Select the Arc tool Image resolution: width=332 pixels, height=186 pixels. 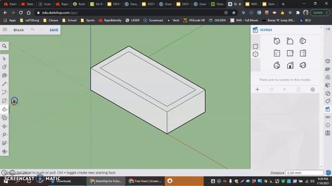click(4, 92)
